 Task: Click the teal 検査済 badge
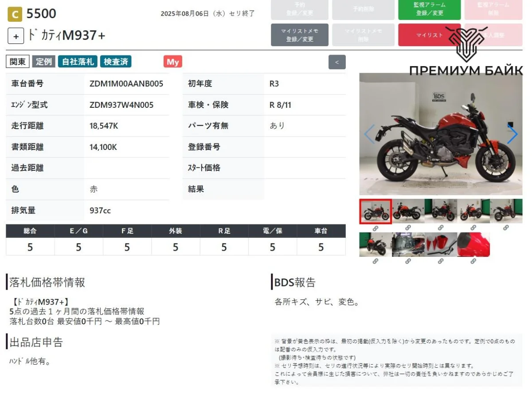(x=116, y=62)
